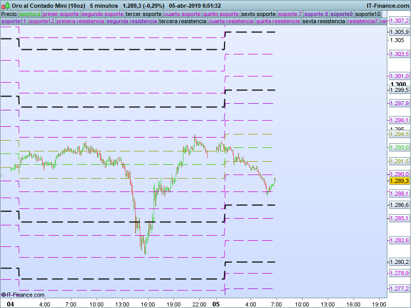The image size is (411, 308).
Task: Click the 1.278,9 price tag
Action: point(399,273)
